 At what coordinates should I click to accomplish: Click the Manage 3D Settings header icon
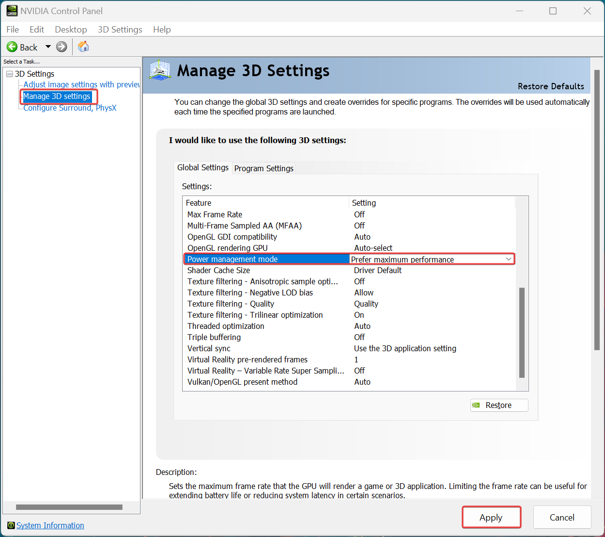point(160,70)
